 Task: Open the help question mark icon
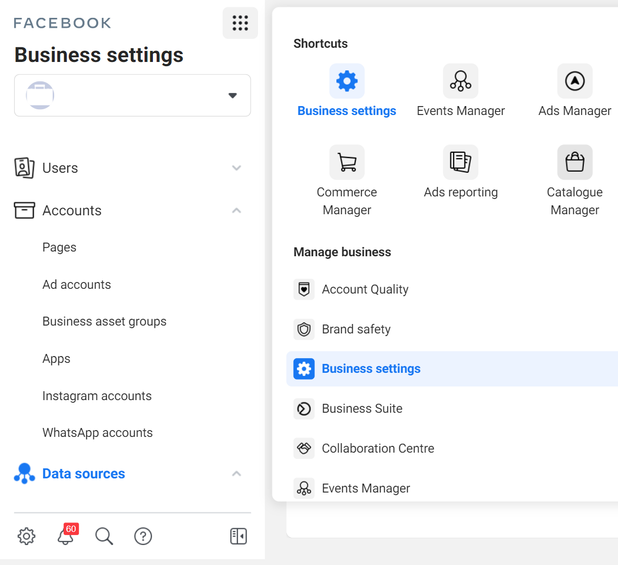coord(143,536)
